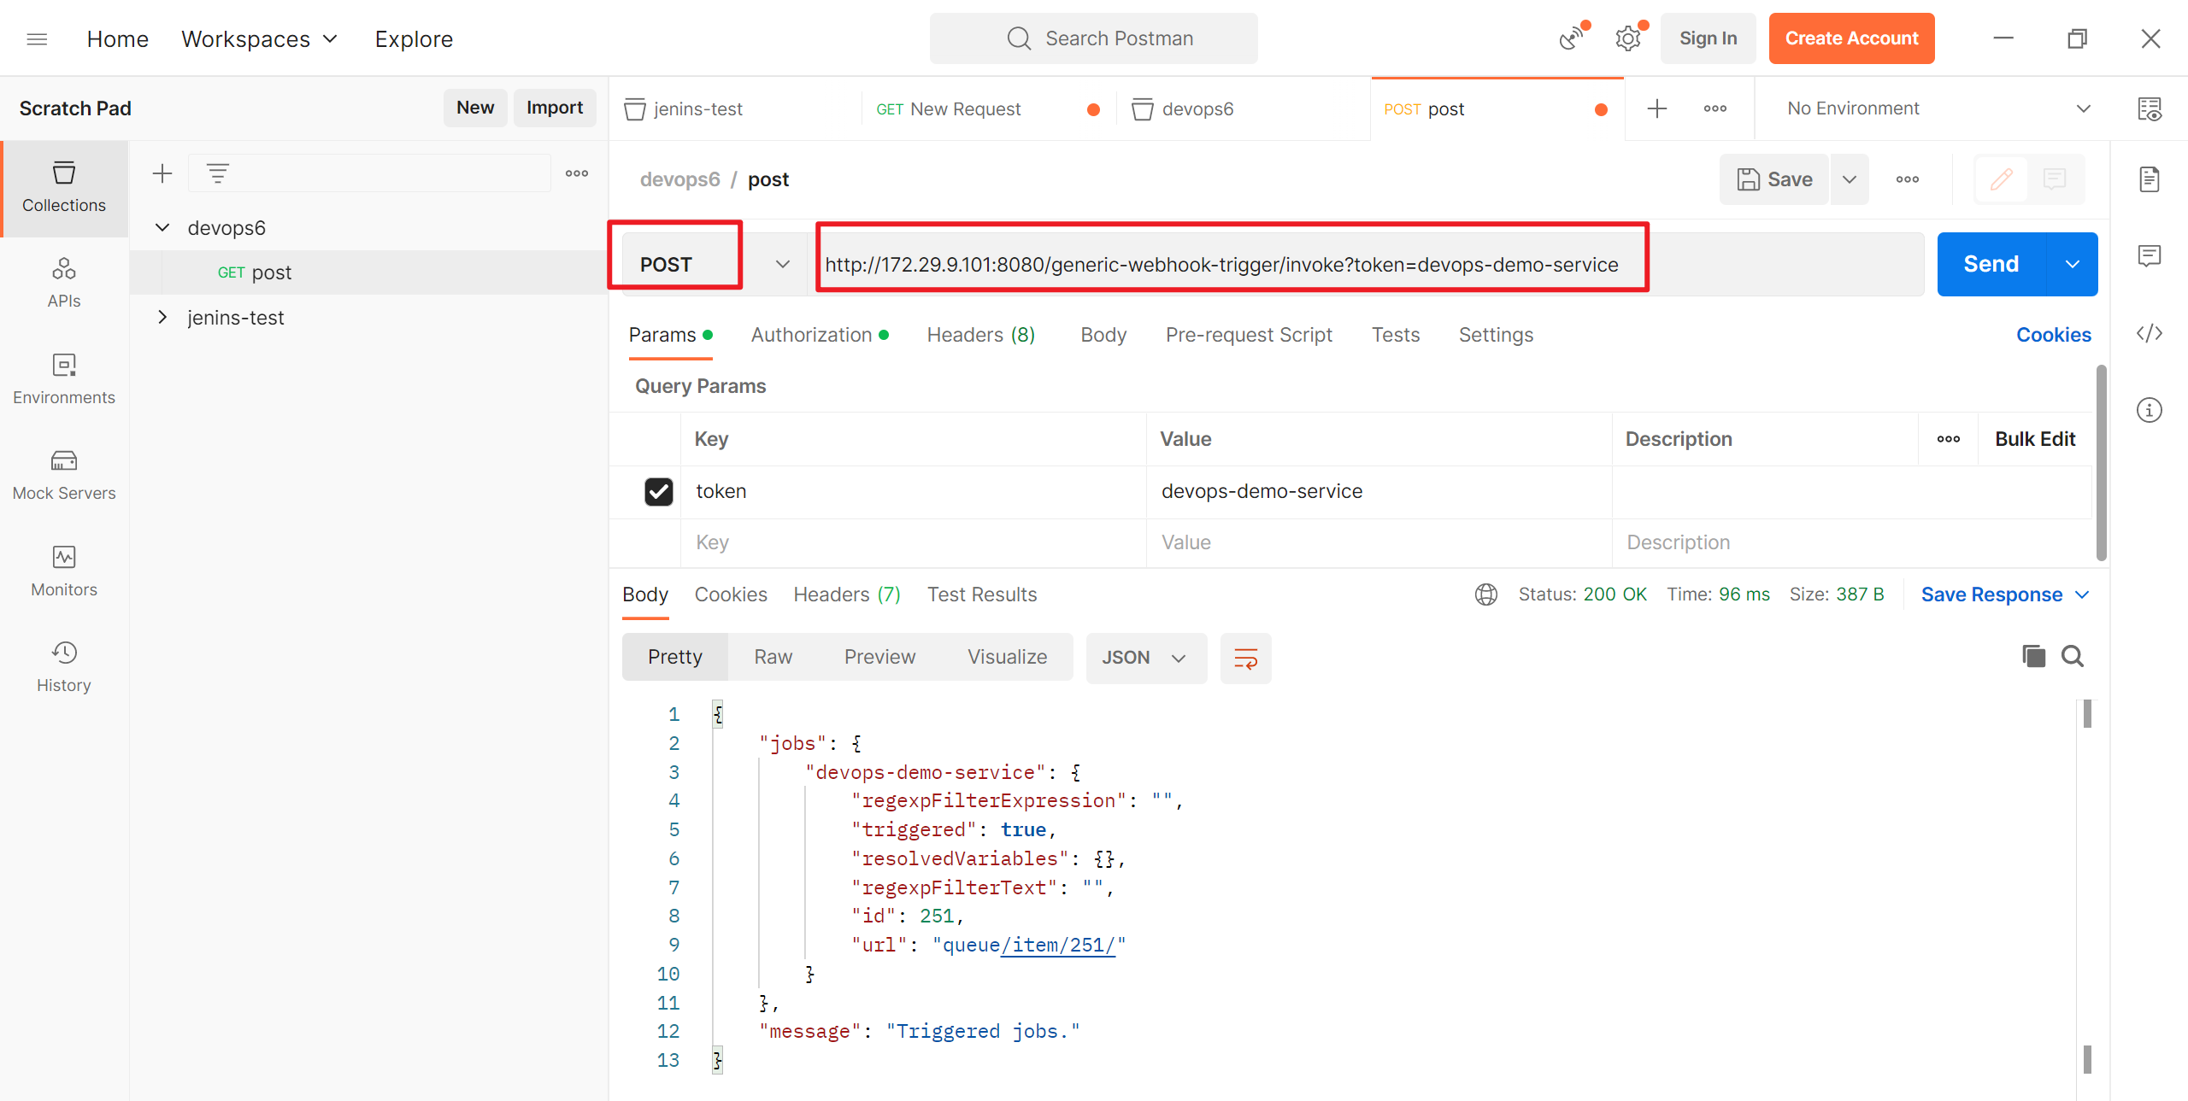This screenshot has height=1101, width=2188.
Task: Open the Tests tab
Action: click(1396, 335)
